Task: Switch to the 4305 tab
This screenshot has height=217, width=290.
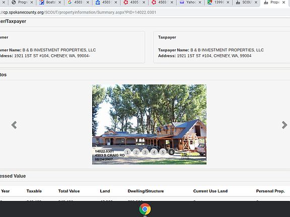Action: pyautogui.click(x=134, y=3)
